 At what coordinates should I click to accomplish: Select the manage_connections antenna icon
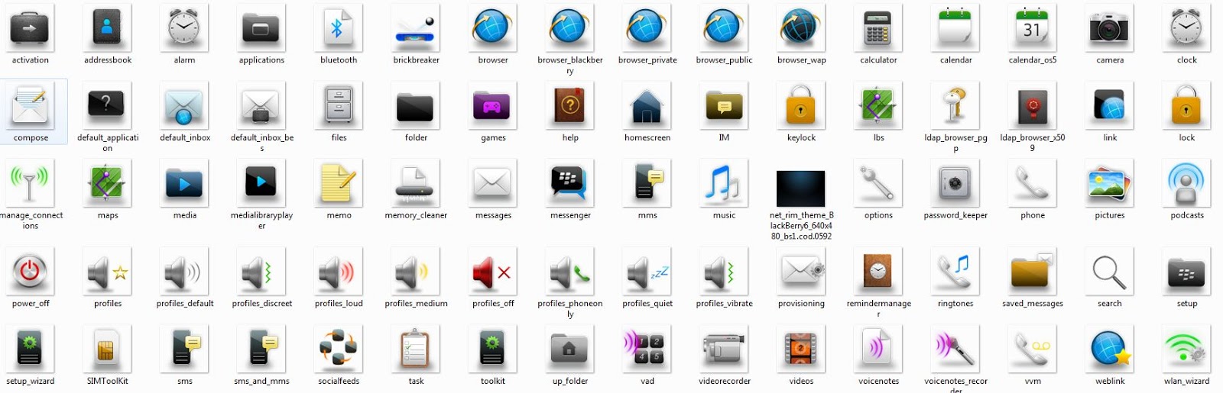click(30, 184)
